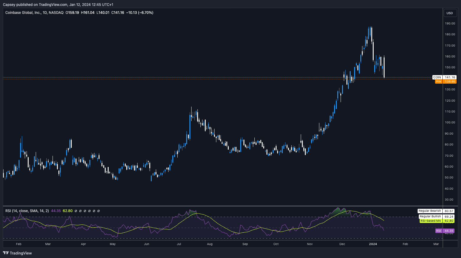Click the Regular Bearish label
461x258 pixels.
(429, 211)
